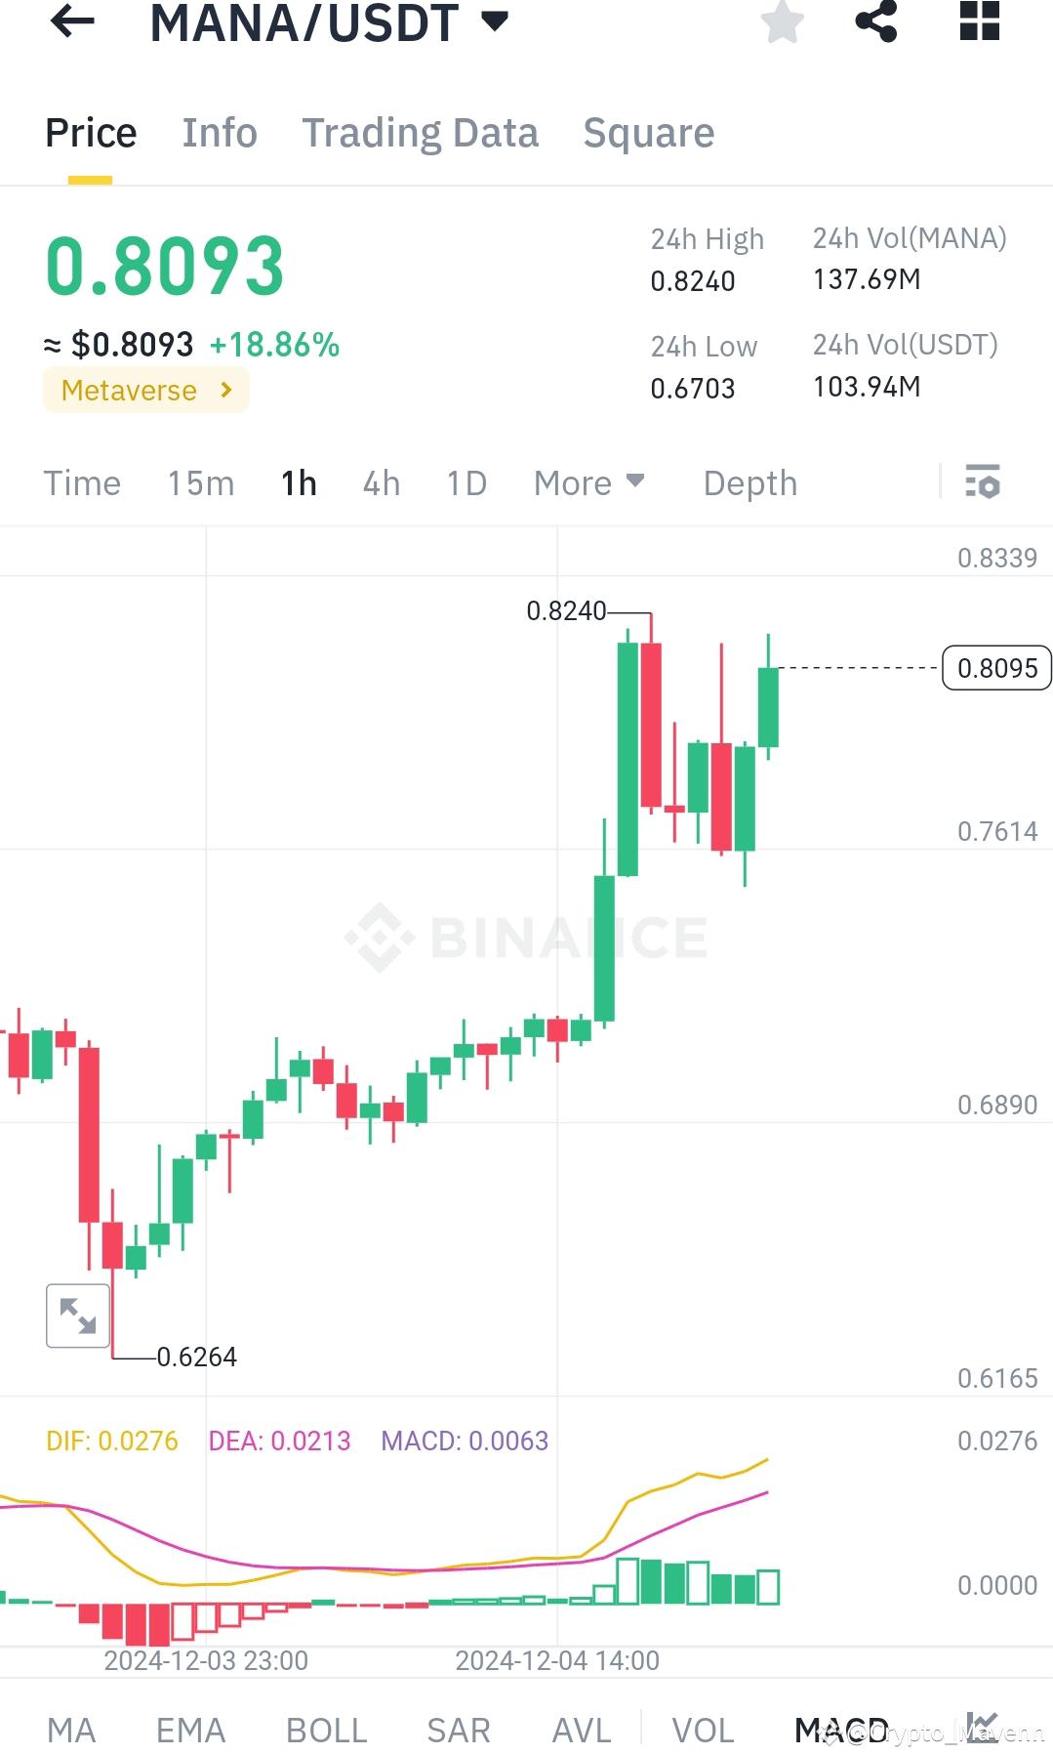Open the Square tab
The height and width of the screenshot is (1755, 1053).
pos(648,133)
